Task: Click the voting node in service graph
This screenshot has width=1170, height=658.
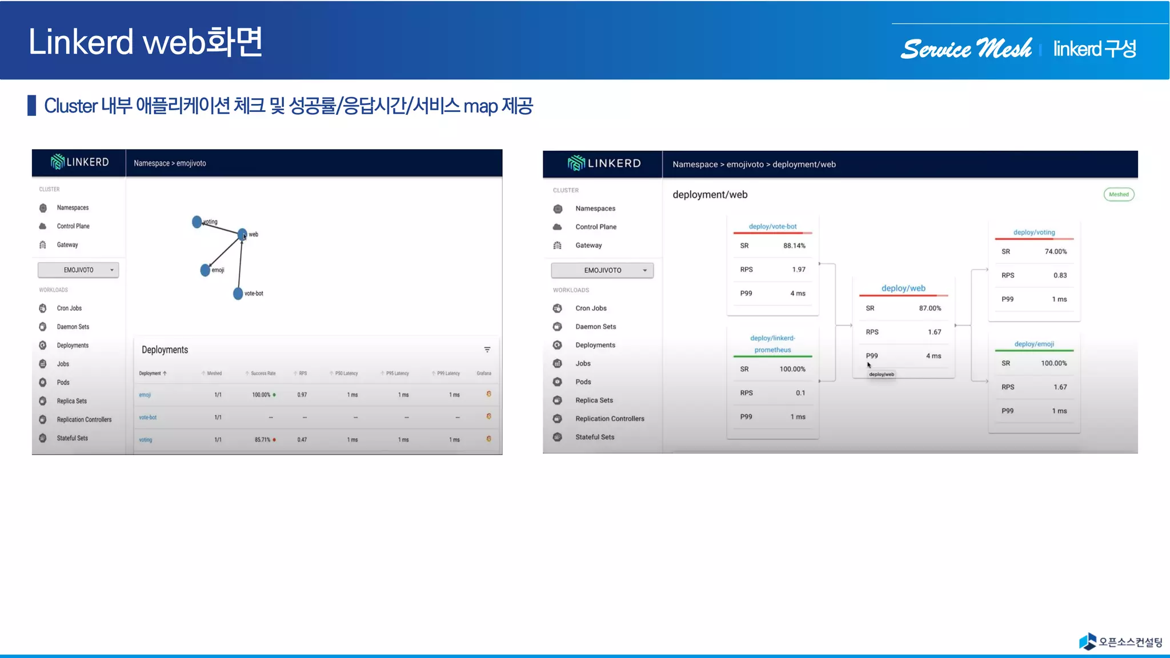Action: click(197, 222)
